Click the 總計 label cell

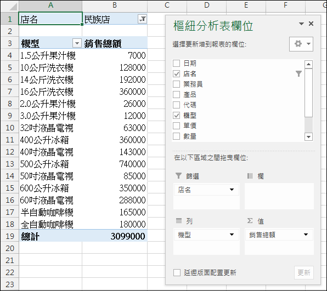(x=50, y=236)
